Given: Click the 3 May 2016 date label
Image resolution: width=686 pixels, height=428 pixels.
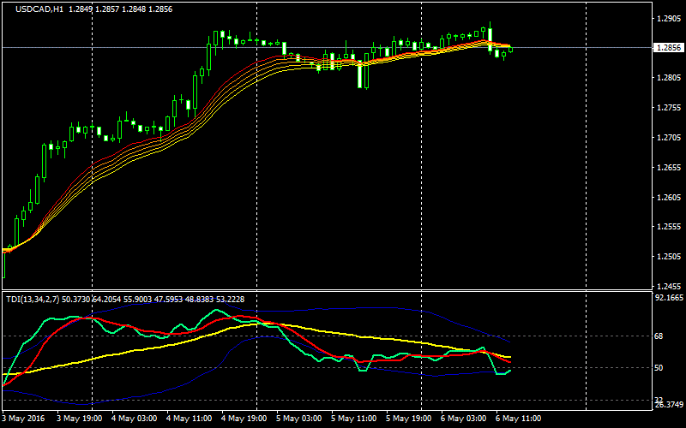Looking at the screenshot, I should pyautogui.click(x=24, y=419).
